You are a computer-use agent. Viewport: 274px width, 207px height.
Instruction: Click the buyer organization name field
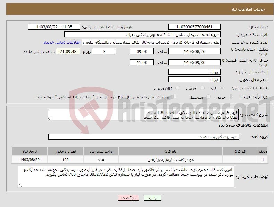pos(142,35)
